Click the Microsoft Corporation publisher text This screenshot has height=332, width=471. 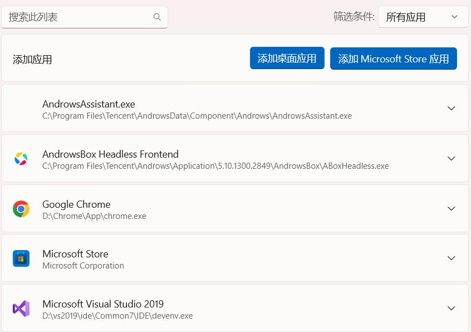tap(83, 266)
